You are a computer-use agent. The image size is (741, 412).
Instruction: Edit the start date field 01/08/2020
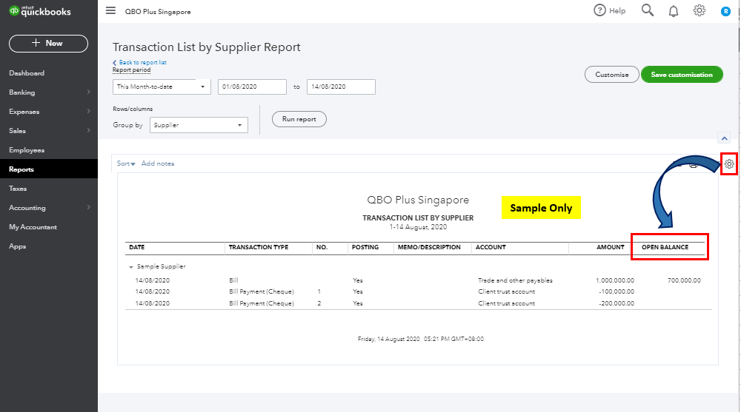252,87
